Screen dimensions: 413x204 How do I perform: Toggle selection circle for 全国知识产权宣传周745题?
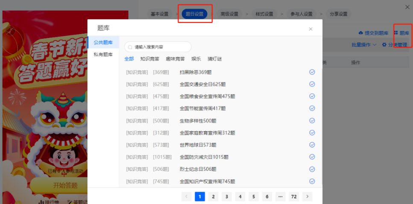(312, 181)
